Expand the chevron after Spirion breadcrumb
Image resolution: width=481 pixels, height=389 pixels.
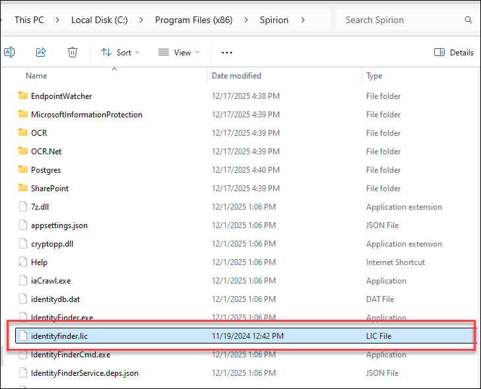click(303, 20)
